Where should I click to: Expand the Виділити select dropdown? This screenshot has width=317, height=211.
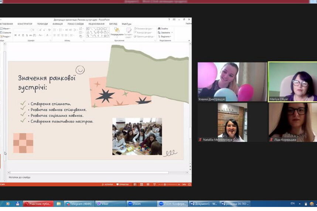(x=166, y=37)
